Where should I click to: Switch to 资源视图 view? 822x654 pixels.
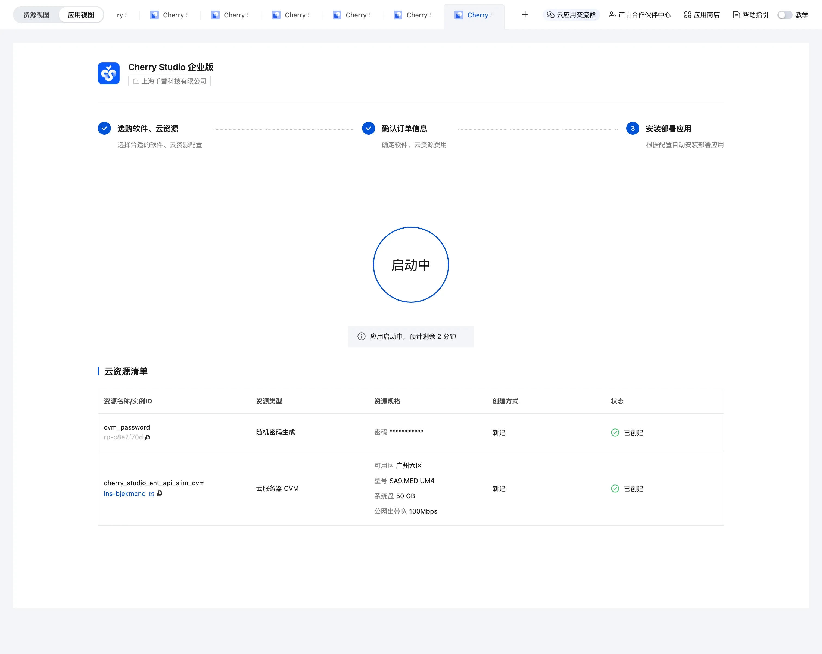(x=36, y=15)
